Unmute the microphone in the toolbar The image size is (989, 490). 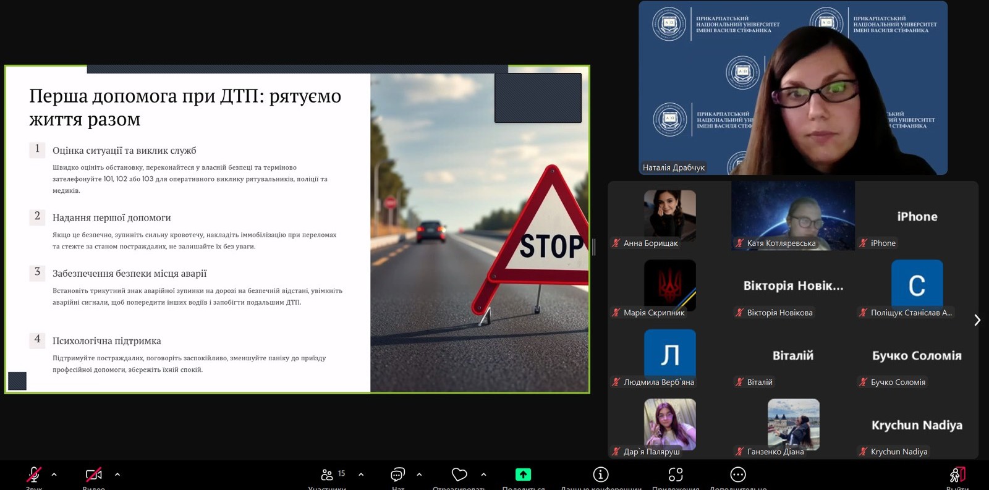[34, 475]
